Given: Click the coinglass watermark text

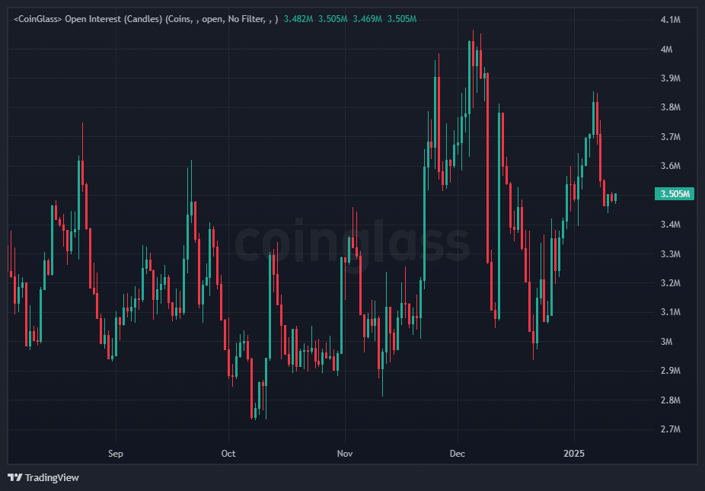Looking at the screenshot, I should click(x=352, y=245).
